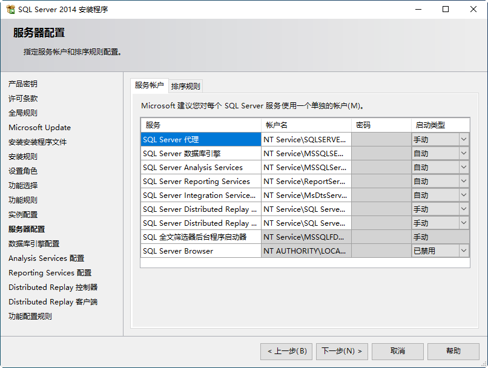The width and height of the screenshot is (488, 368).
Task: Switch to the 排序规则 tab
Action: click(185, 86)
